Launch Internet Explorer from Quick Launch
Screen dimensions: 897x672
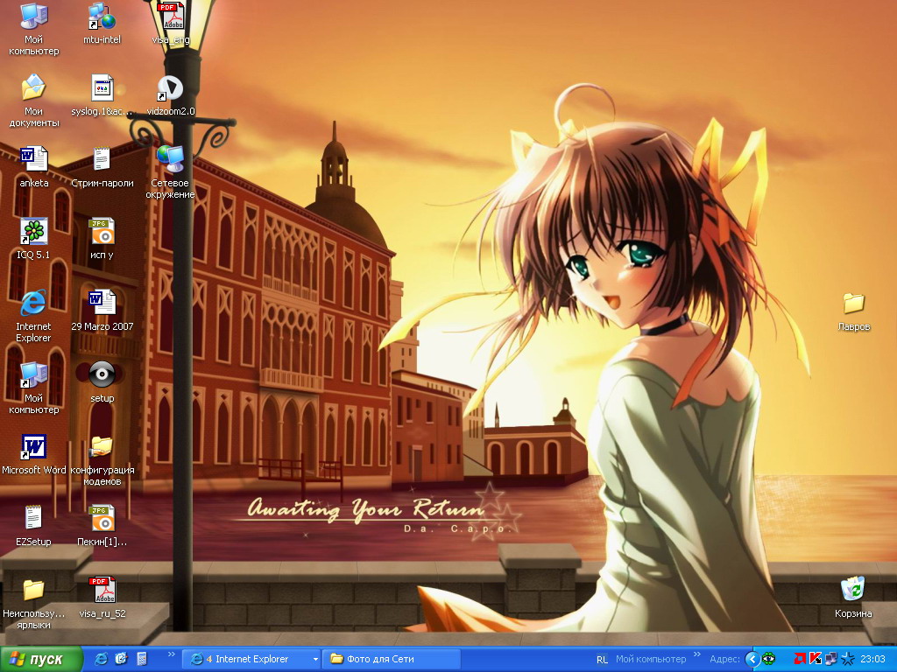click(x=101, y=660)
